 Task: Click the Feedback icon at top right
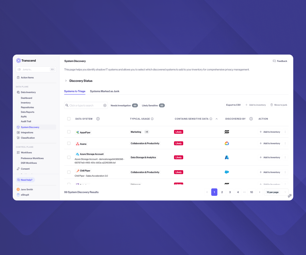274,61
